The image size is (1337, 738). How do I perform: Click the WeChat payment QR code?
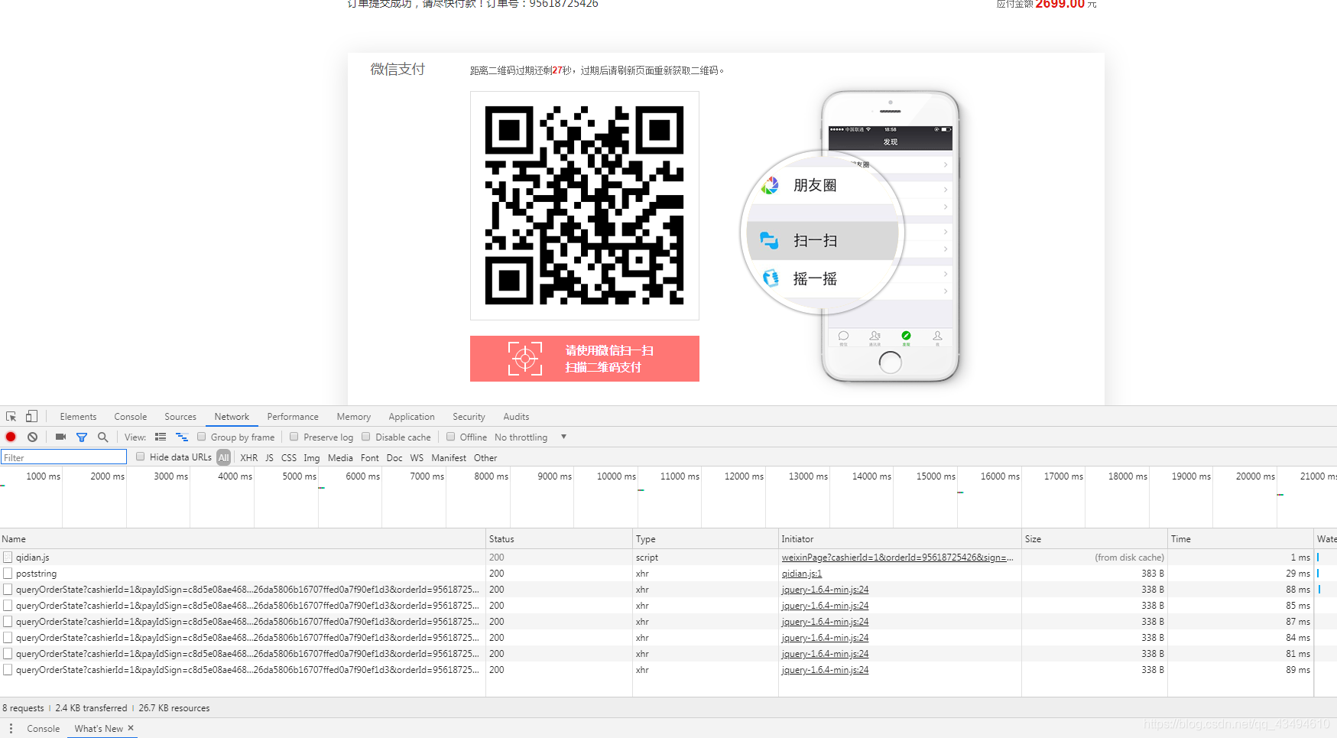tap(585, 206)
